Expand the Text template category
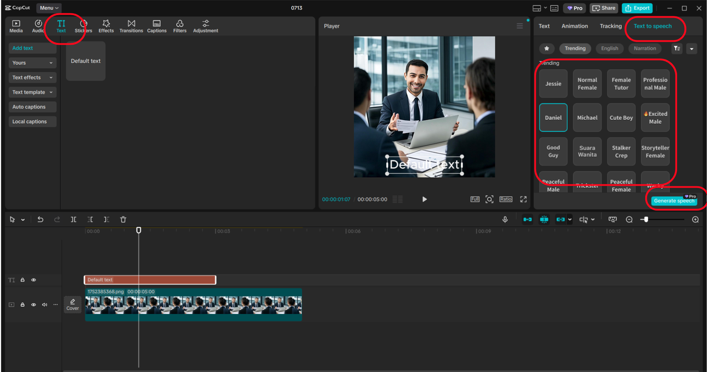 [33, 92]
